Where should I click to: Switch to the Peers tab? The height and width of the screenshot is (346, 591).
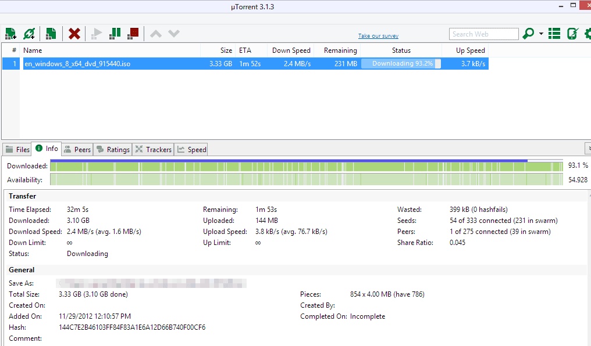(77, 150)
